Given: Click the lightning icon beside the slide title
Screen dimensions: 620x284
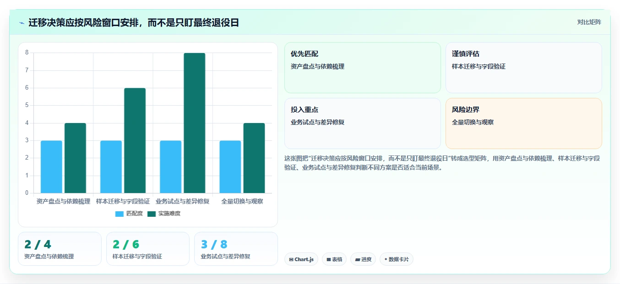Looking at the screenshot, I should click(22, 23).
